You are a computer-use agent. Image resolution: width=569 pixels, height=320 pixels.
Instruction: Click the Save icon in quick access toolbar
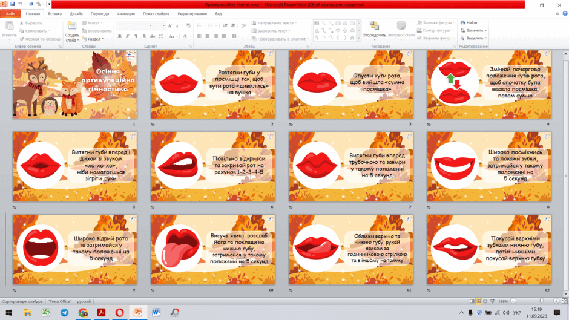[12, 4]
